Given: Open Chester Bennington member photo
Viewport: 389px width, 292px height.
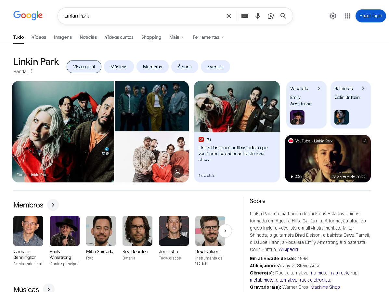Looking at the screenshot, I should pos(28,231).
